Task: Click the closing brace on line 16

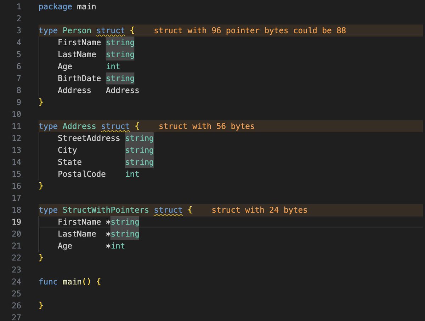Action: [x=41, y=186]
